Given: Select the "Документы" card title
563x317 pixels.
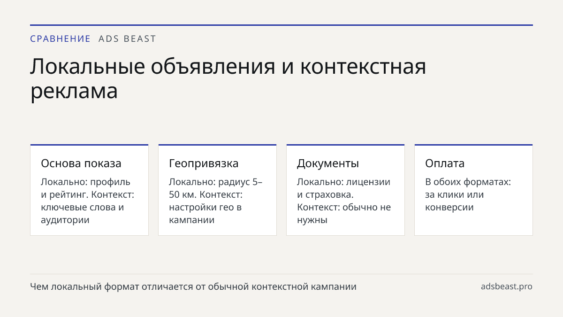Looking at the screenshot, I should coord(328,163).
